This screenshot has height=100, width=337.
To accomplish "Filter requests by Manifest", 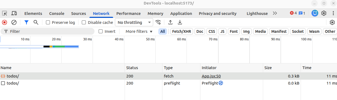I will coord(279,31).
